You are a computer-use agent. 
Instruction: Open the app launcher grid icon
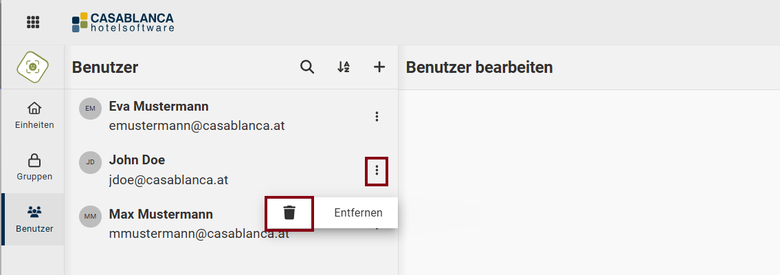tap(33, 22)
